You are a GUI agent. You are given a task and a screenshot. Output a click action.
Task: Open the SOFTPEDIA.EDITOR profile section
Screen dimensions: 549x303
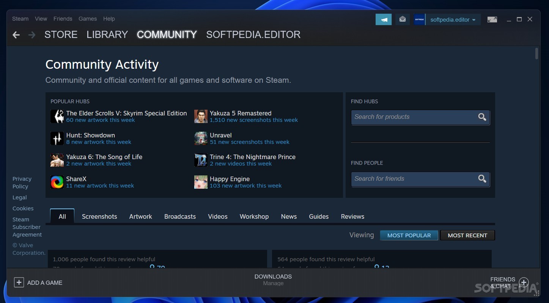(x=253, y=35)
